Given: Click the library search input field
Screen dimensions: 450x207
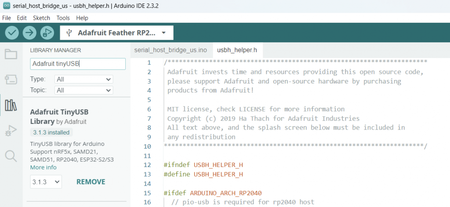Looking at the screenshot, I should click(78, 64).
